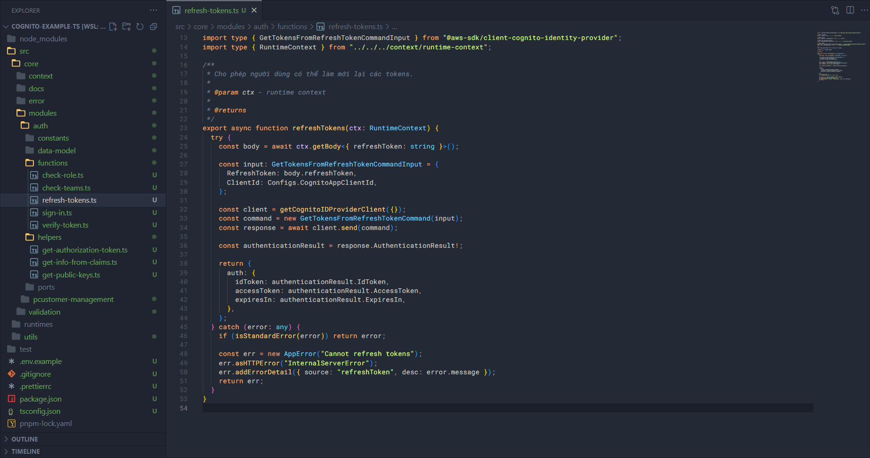Expand the TIMELINE section
Screen dimensions: 870x458
(x=25, y=451)
